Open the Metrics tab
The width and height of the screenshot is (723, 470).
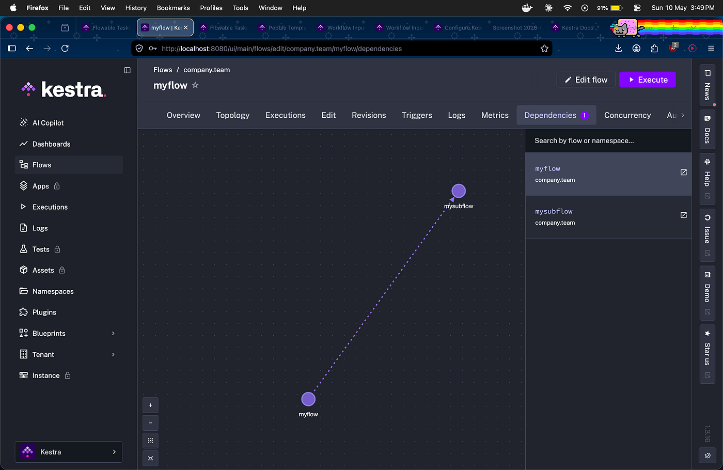(495, 115)
